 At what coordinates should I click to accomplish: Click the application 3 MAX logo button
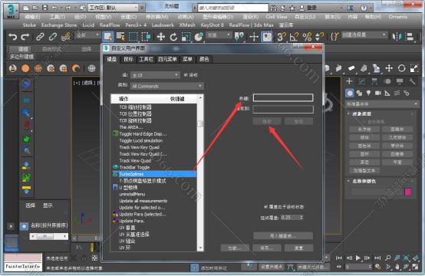[11, 11]
